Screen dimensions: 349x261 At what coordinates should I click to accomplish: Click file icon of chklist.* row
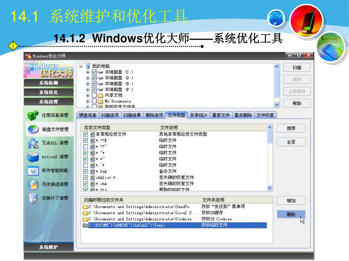[x=92, y=177]
